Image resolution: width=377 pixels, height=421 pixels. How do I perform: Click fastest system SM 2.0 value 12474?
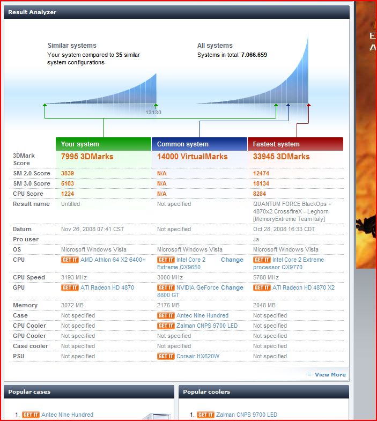pyautogui.click(x=261, y=173)
